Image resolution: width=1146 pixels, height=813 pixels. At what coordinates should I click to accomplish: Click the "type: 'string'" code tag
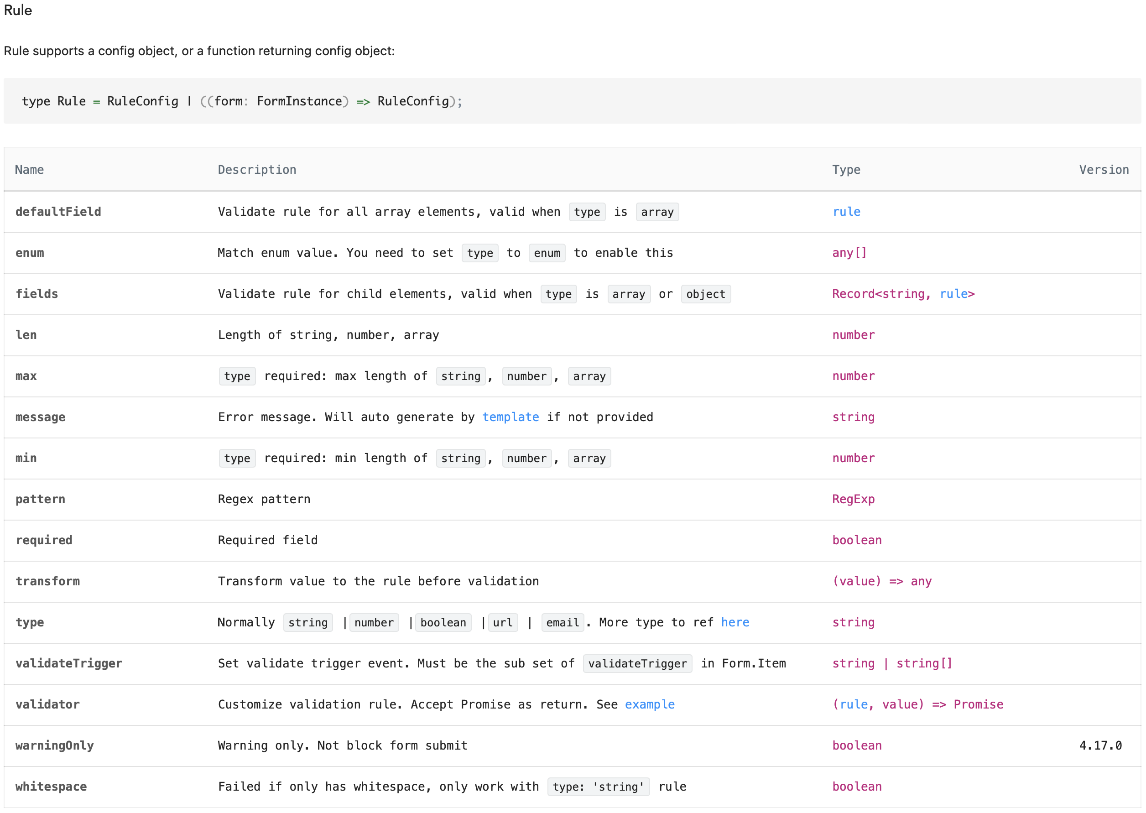coord(598,787)
